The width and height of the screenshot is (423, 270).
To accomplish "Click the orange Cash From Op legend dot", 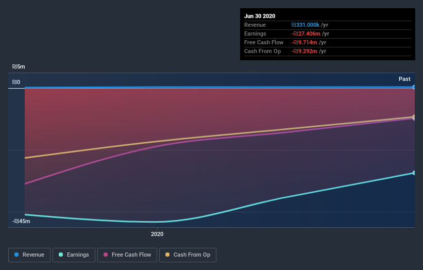I will point(167,255).
